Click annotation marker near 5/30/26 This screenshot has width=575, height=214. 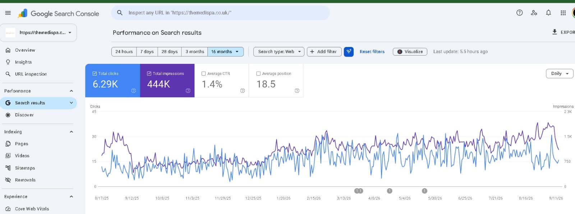point(424,191)
